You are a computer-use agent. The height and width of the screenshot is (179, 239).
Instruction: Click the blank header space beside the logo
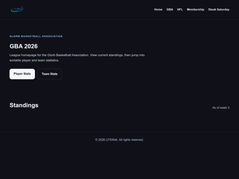[x=89, y=9]
